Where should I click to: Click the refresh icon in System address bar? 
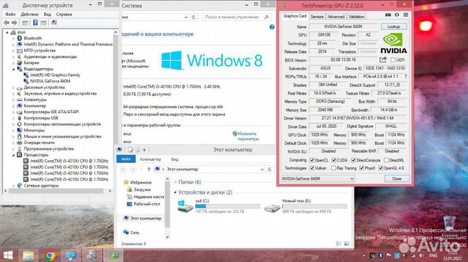click(x=194, y=18)
